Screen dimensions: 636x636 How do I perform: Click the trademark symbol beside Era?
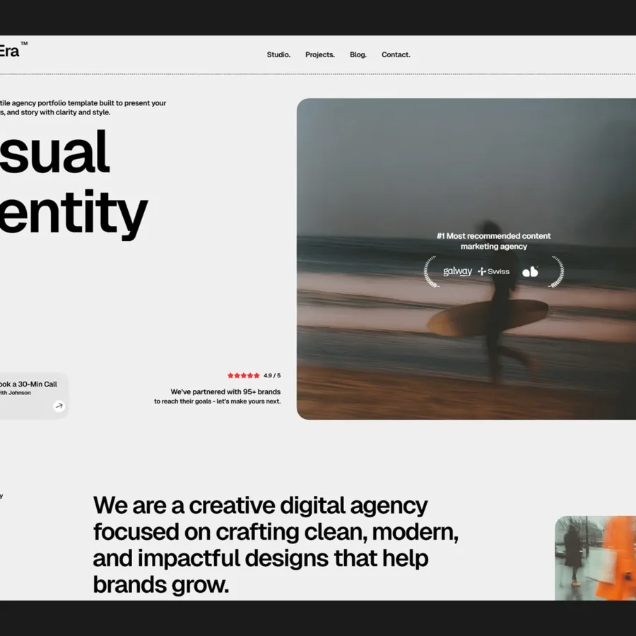click(23, 44)
